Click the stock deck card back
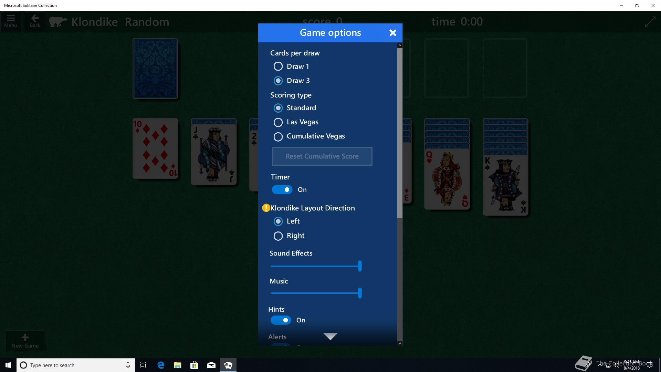This screenshot has width=661, height=372. pos(155,69)
